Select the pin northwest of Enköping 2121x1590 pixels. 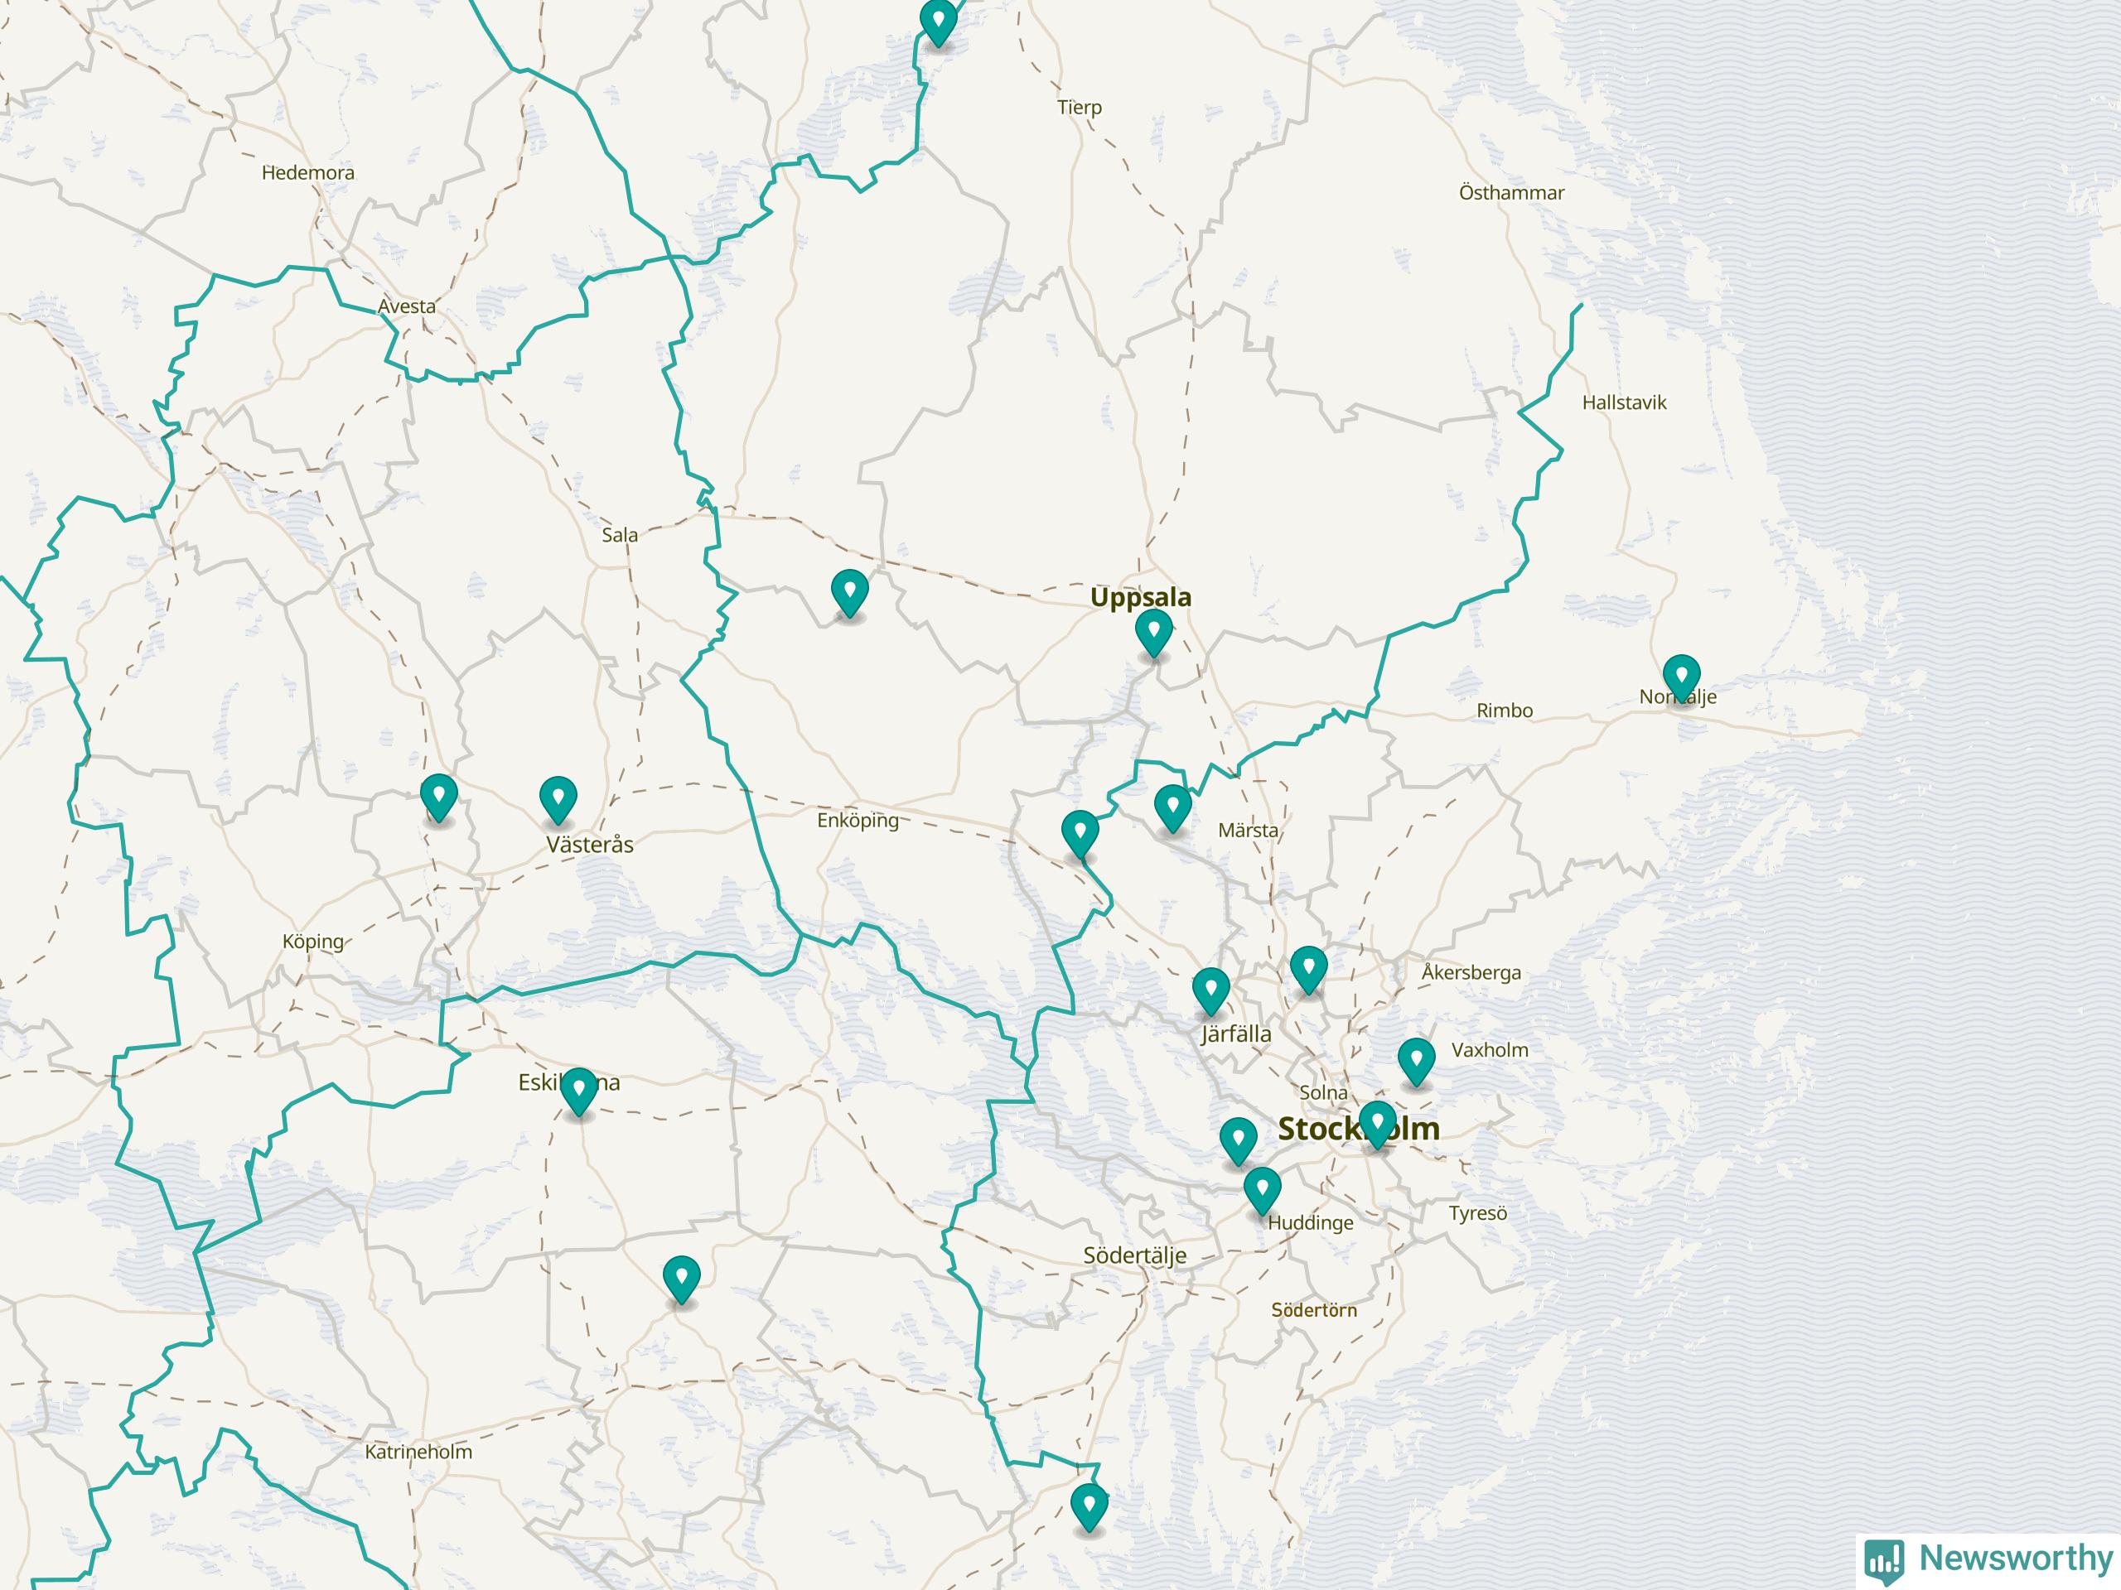(849, 590)
